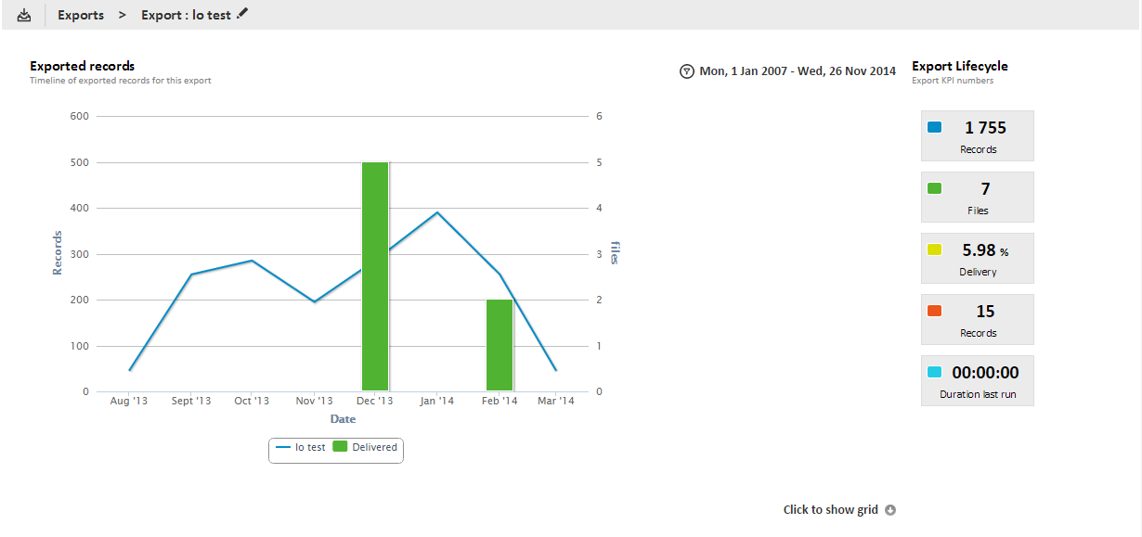Image resolution: width=1142 pixels, height=537 pixels.
Task: Click the blue Records KPI square
Action: point(935,128)
